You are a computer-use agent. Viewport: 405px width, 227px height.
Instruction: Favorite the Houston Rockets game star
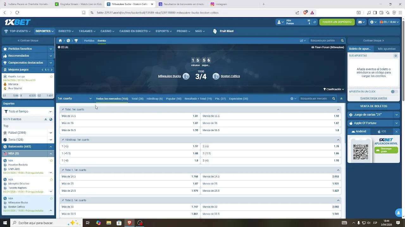[51, 161]
